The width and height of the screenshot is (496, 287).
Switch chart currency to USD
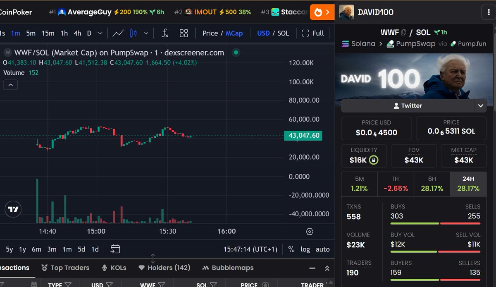click(263, 33)
